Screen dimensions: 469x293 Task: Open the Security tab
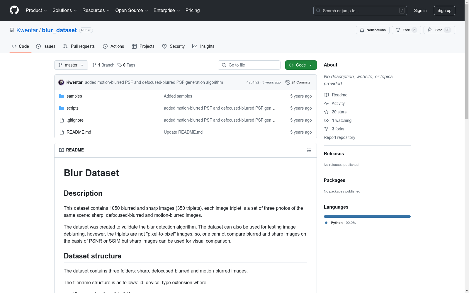click(174, 46)
